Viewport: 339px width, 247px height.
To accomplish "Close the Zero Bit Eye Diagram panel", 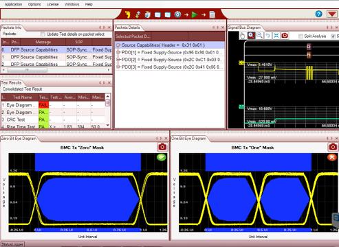I will coord(166,139).
